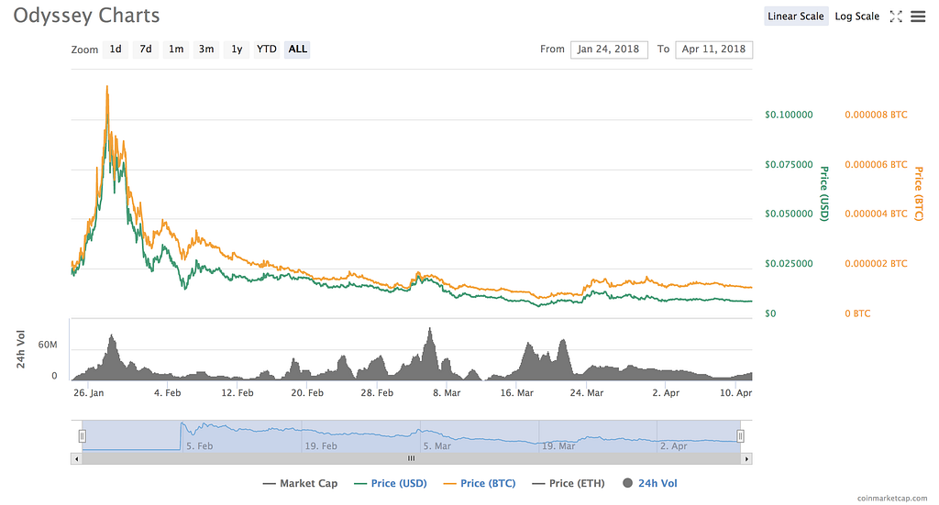Toggle Market Cap series in legend
939x505 pixels.
click(x=300, y=483)
